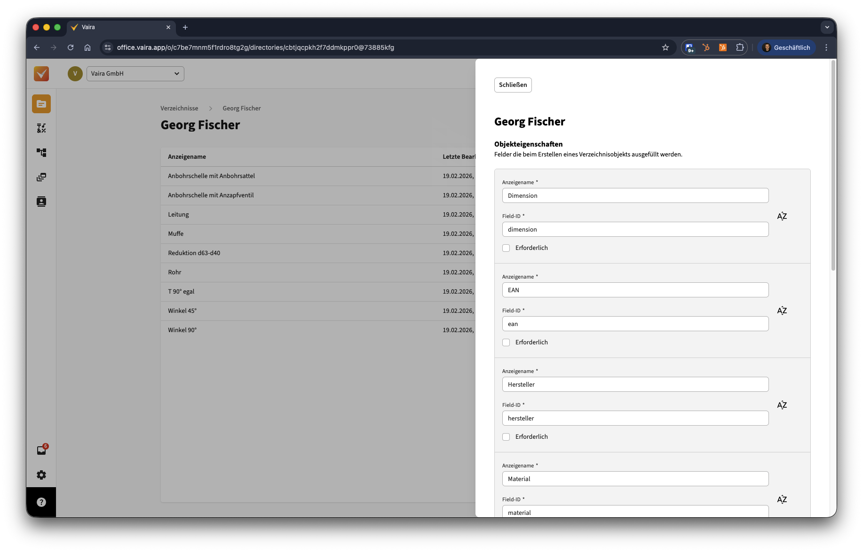Open the Anbohrschelle mit Anbohrsattel row
The height and width of the screenshot is (552, 863).
pyautogui.click(x=212, y=176)
